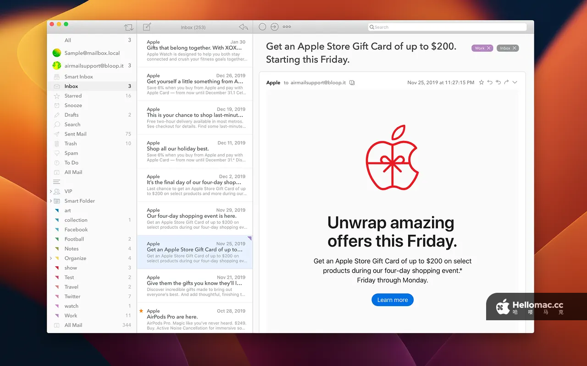Open the Sent Mail folder
Viewport: 587px width, 366px height.
coord(92,134)
